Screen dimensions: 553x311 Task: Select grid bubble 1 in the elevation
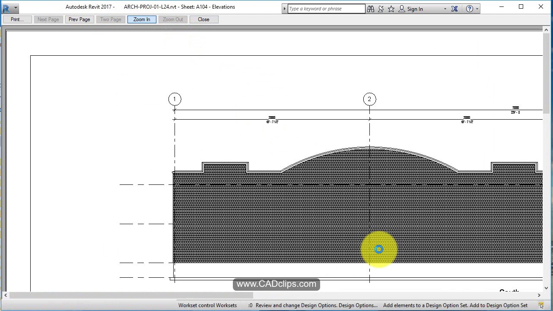coord(175,99)
